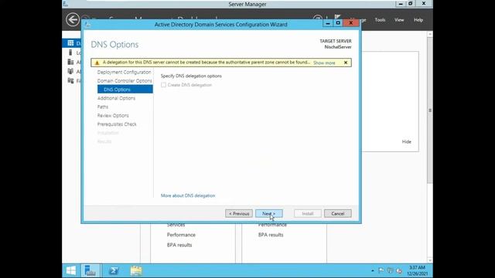Image resolution: width=495 pixels, height=278 pixels.
Task: Open BPA results in right tile
Action: 271,235
